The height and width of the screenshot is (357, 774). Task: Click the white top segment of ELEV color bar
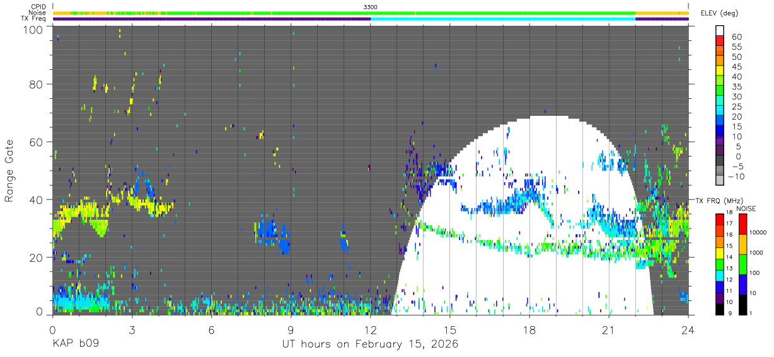pos(720,30)
